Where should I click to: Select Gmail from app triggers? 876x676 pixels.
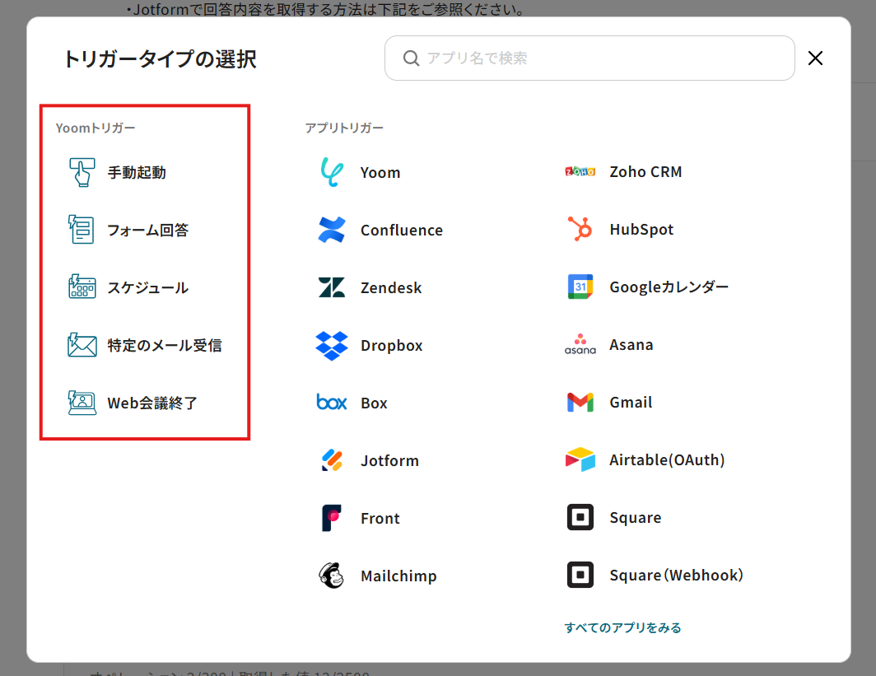tap(630, 403)
